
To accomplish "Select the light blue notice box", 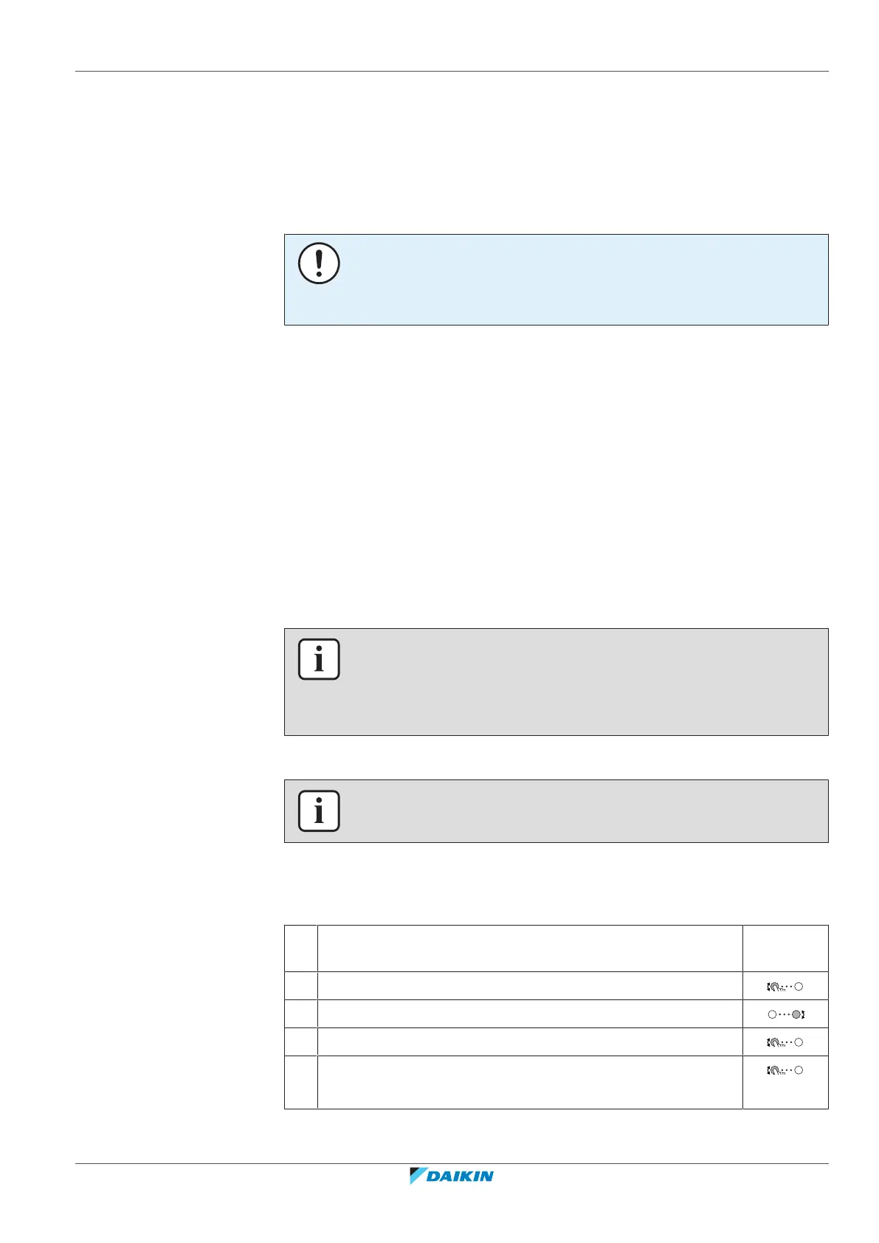I will tap(556, 280).
